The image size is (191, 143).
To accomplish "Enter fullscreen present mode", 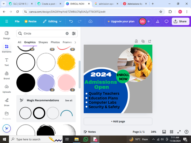I will point(179,132).
